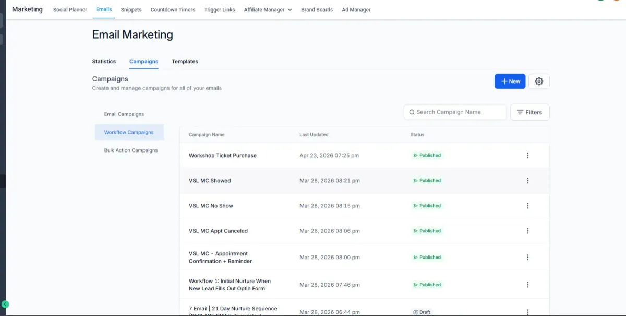626x316 pixels.
Task: Open Countdown Timers section
Action: 173,10
